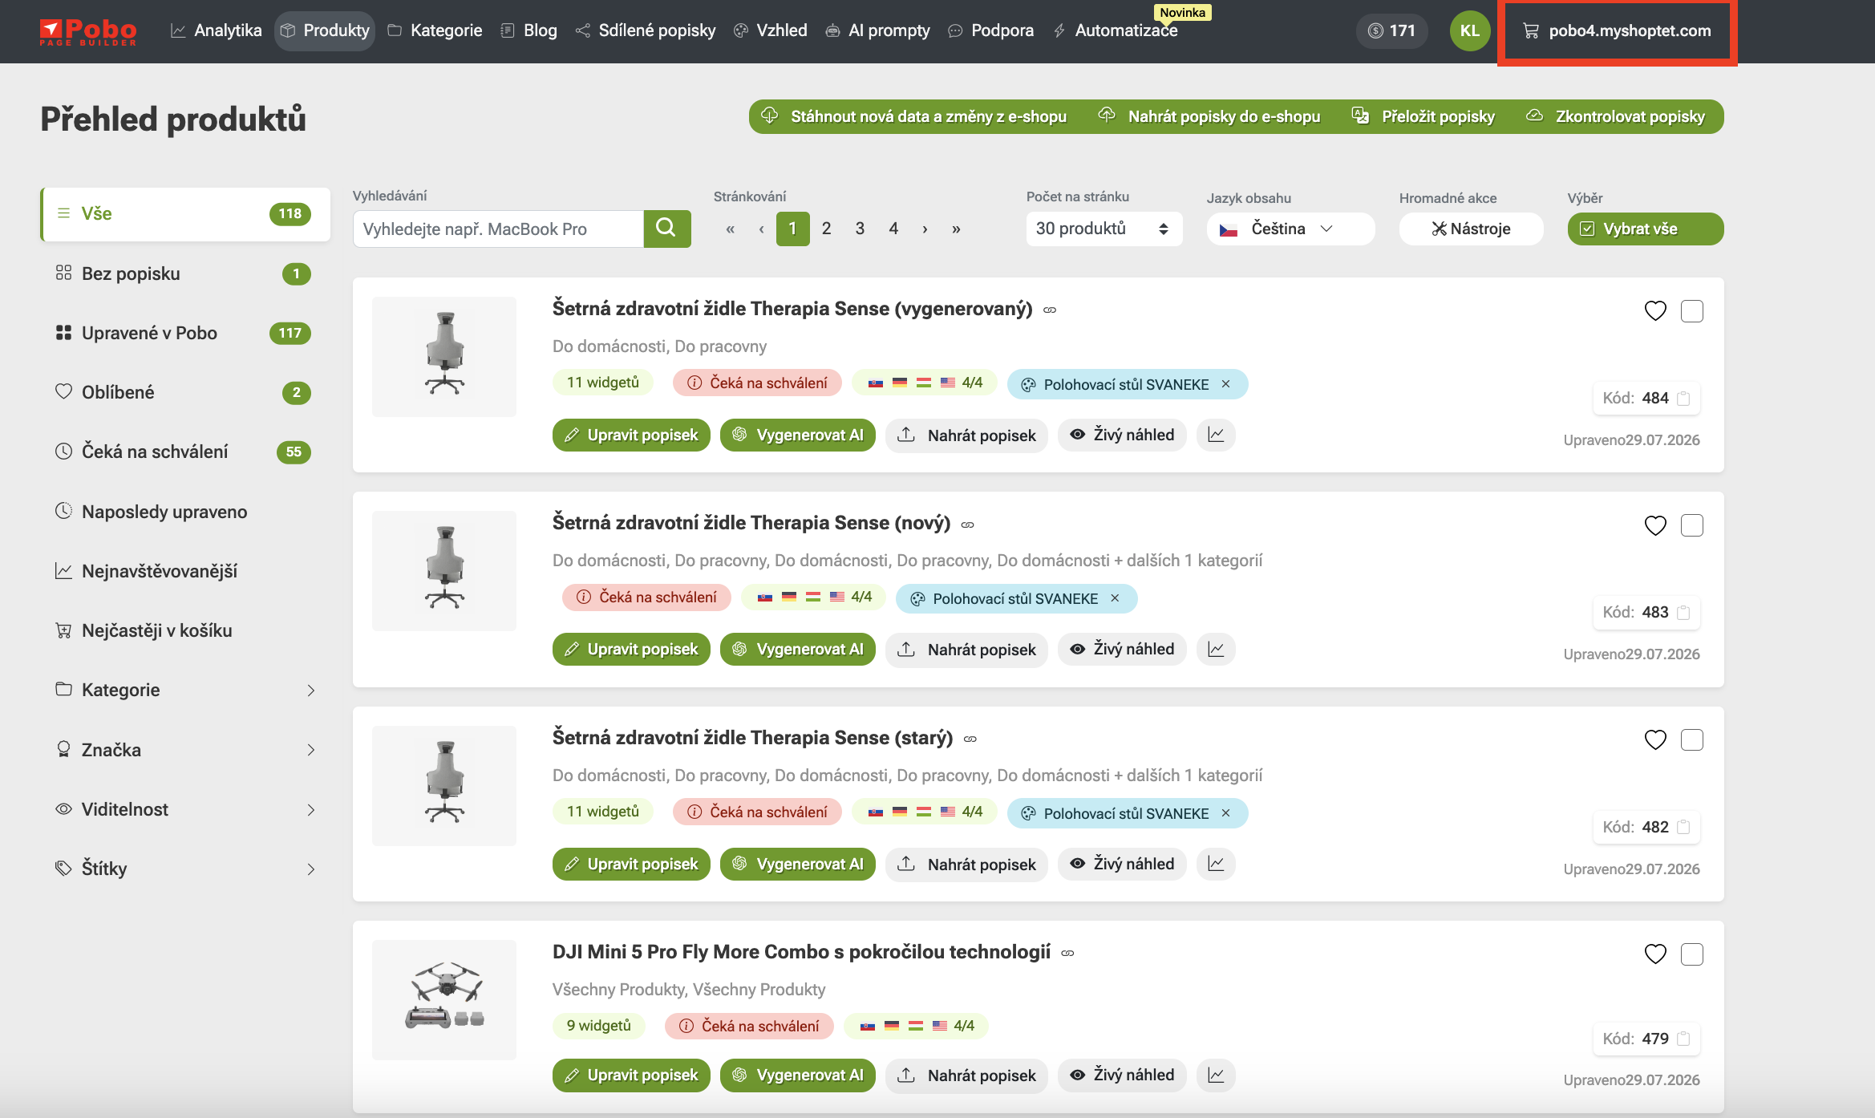Viewport: 1875px width, 1118px height.
Task: Select checkbox for Therapia Sense (nový)
Action: click(x=1692, y=525)
